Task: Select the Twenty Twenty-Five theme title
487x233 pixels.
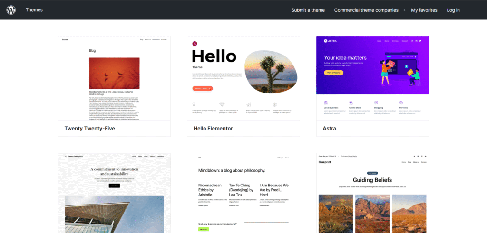Action: coord(90,128)
